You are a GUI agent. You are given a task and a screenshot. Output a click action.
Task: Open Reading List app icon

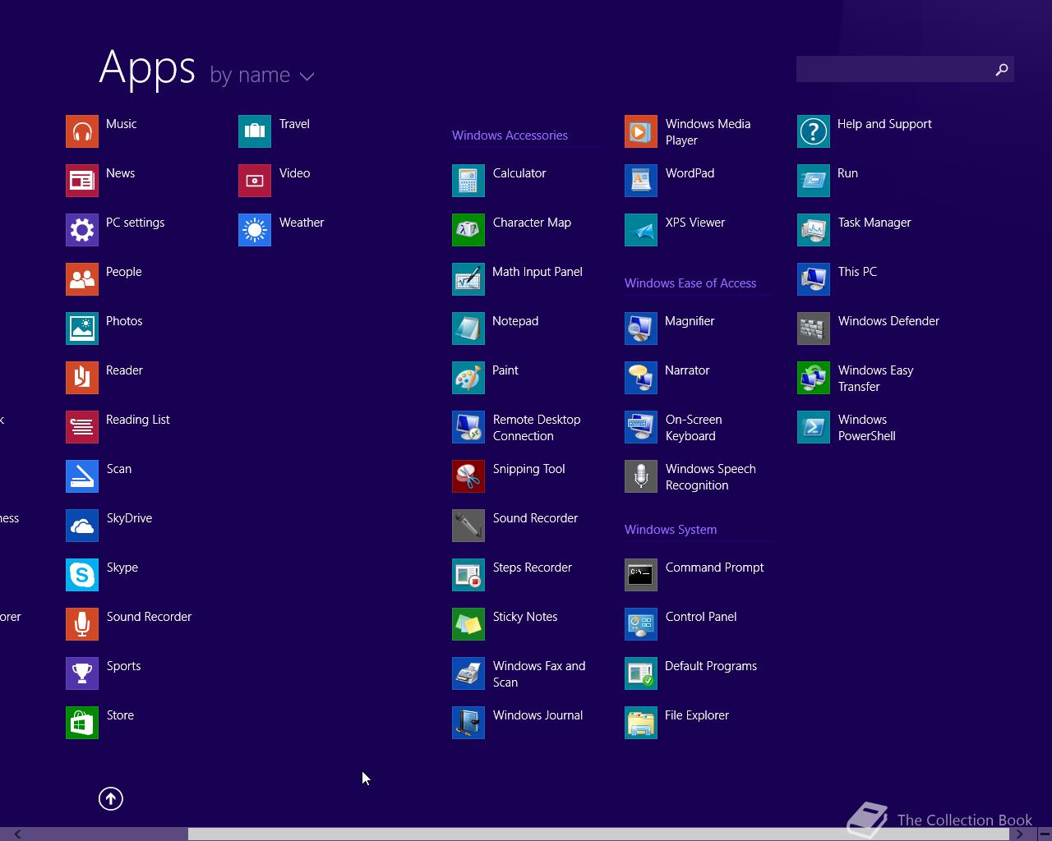pyautogui.click(x=82, y=427)
